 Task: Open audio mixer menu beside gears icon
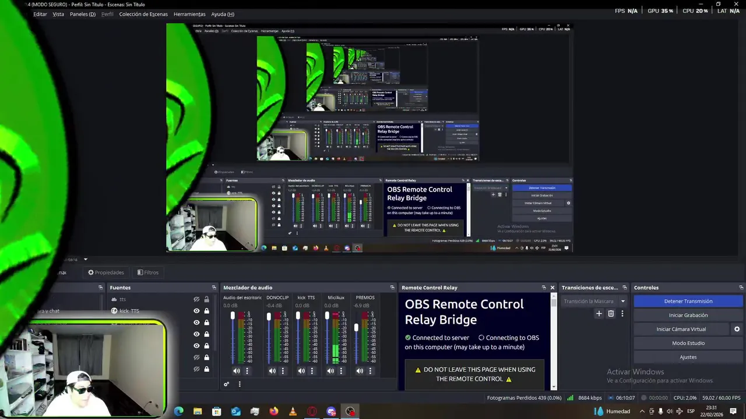[x=239, y=384]
